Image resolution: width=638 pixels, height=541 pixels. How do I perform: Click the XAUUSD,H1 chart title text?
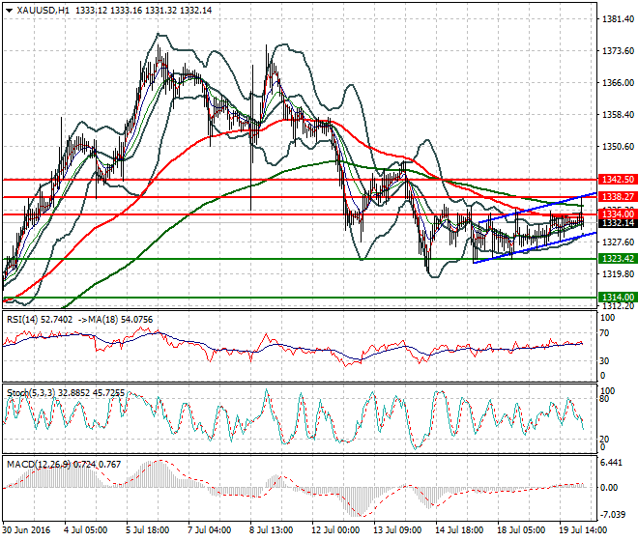point(43,11)
